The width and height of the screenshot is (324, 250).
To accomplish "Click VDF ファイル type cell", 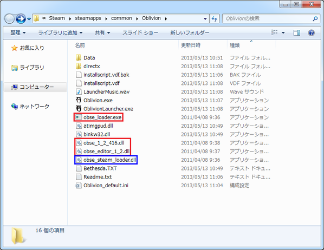I will pyautogui.click(x=245, y=83).
